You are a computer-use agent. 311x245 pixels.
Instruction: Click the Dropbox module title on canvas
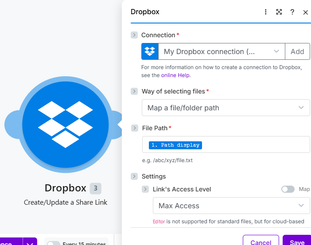[x=66, y=188]
